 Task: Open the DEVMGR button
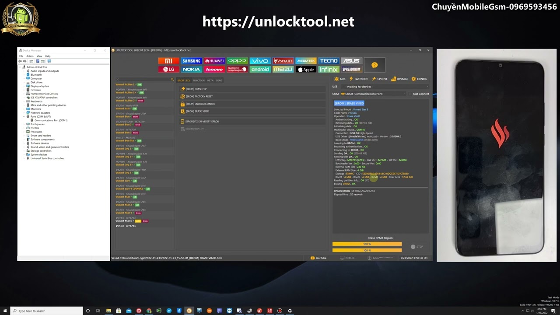[x=400, y=79]
